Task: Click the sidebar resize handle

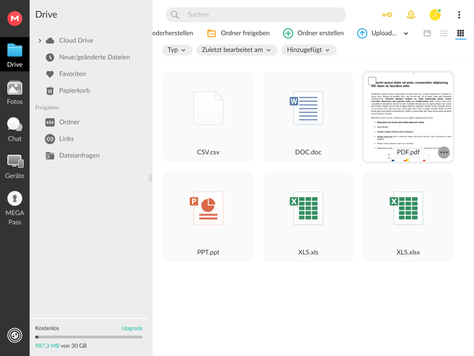Action: click(150, 178)
